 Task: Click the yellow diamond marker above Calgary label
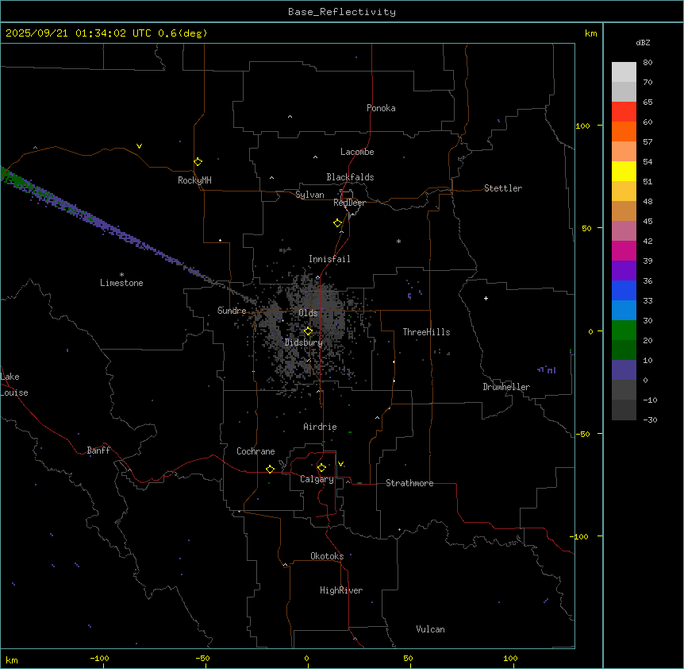click(x=321, y=467)
